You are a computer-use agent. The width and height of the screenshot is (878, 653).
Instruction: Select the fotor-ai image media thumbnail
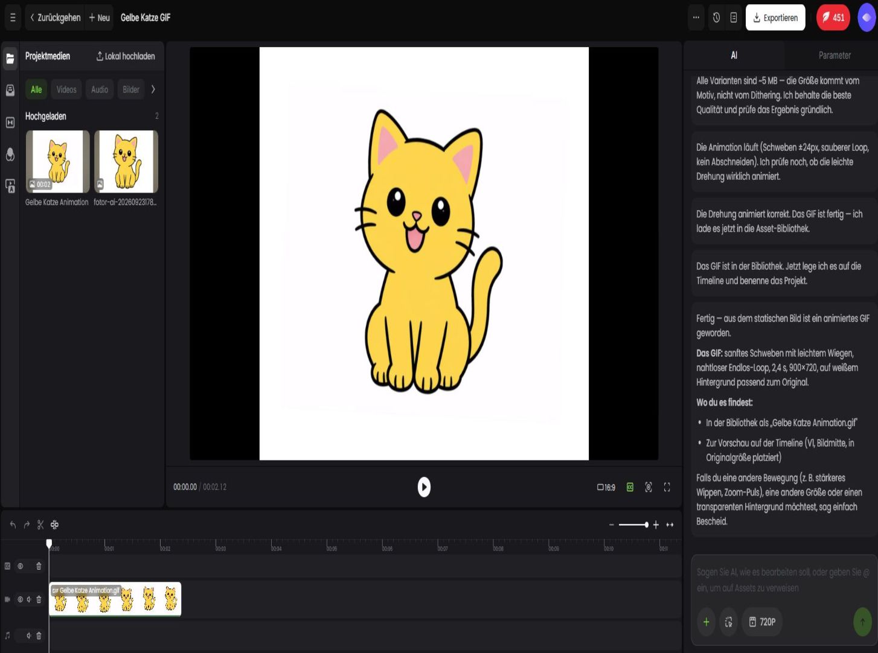(126, 162)
